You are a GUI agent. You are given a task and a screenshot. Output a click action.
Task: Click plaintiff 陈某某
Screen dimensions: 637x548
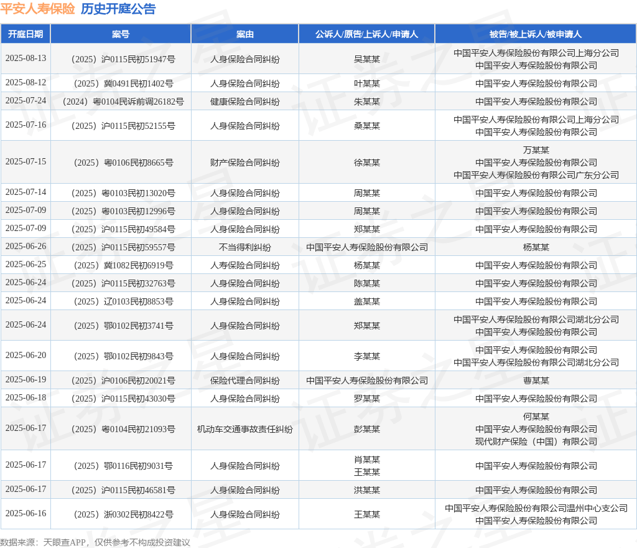coord(367,283)
